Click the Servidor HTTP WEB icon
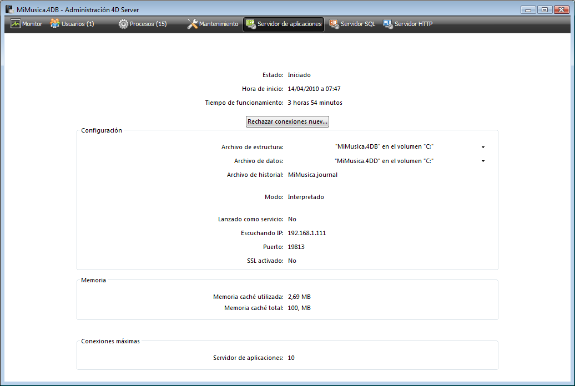575x386 pixels. [388, 24]
